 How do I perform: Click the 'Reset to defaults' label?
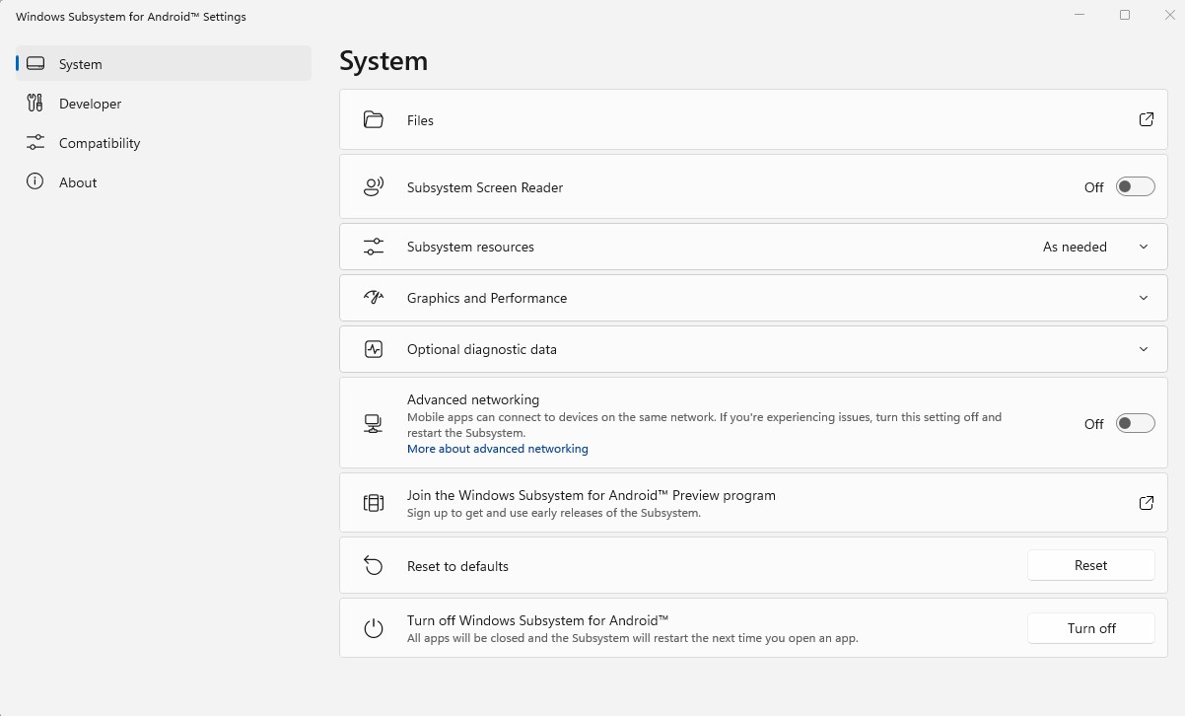pyautogui.click(x=457, y=566)
